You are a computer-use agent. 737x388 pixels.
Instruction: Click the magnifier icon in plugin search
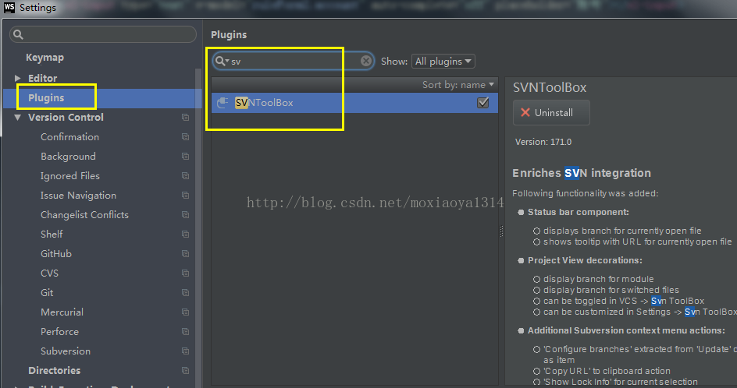pos(220,61)
